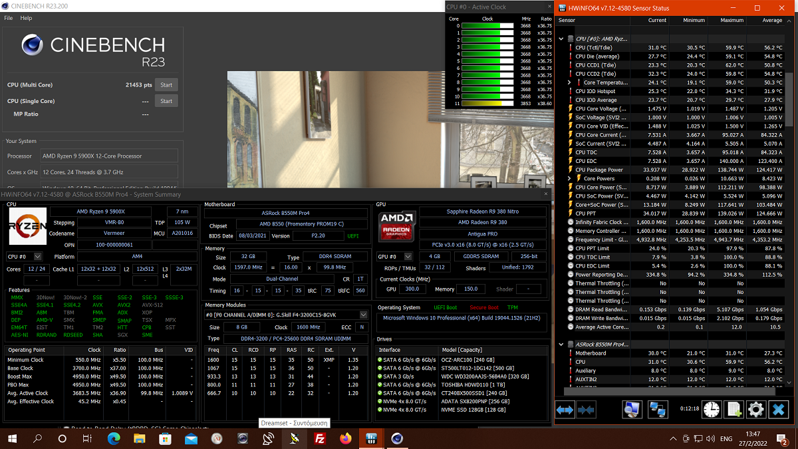
Task: Select the CPU PPT Limit sensor row
Action: 671,248
